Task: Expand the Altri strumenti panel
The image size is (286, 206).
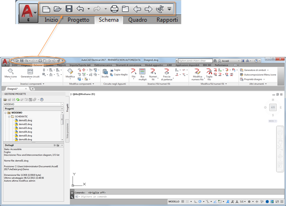Action: click(x=258, y=84)
